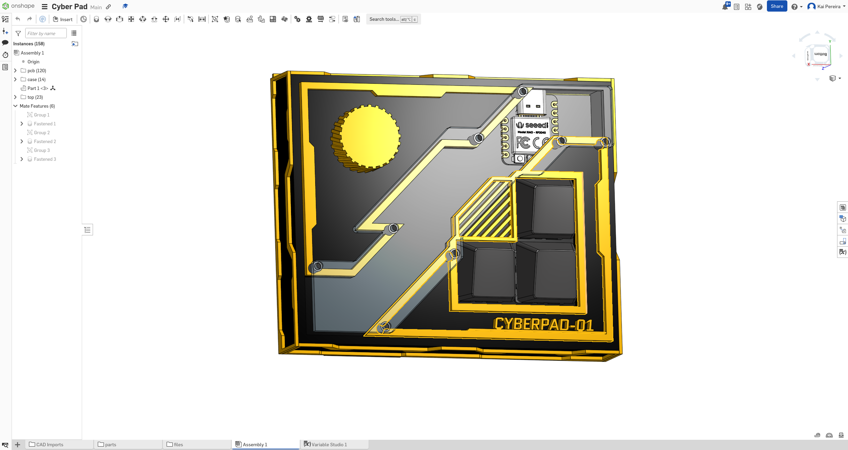Image resolution: width=848 pixels, height=450 pixels.
Task: Open the comments speech bubble in the sidebar
Action: pos(5,43)
